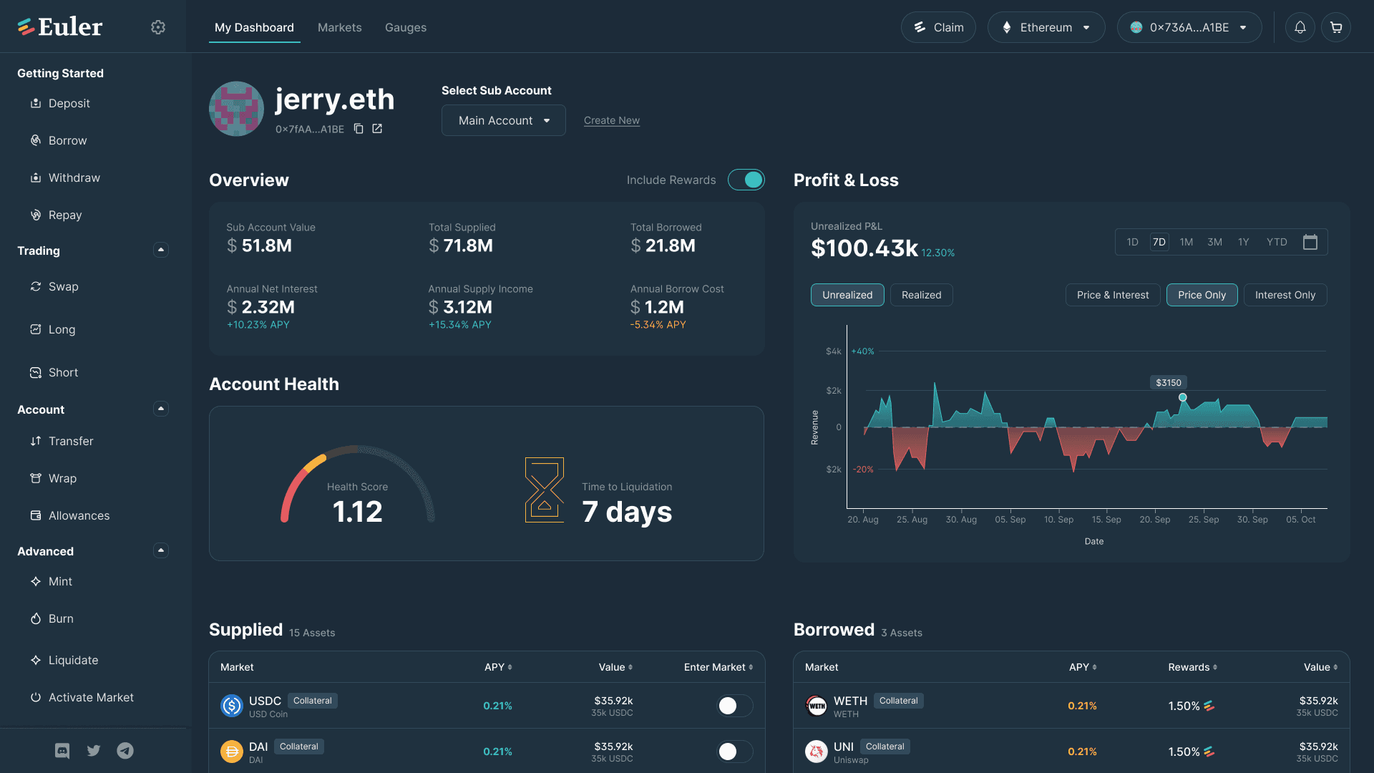Copy the wallet address using copy icon

pos(359,129)
